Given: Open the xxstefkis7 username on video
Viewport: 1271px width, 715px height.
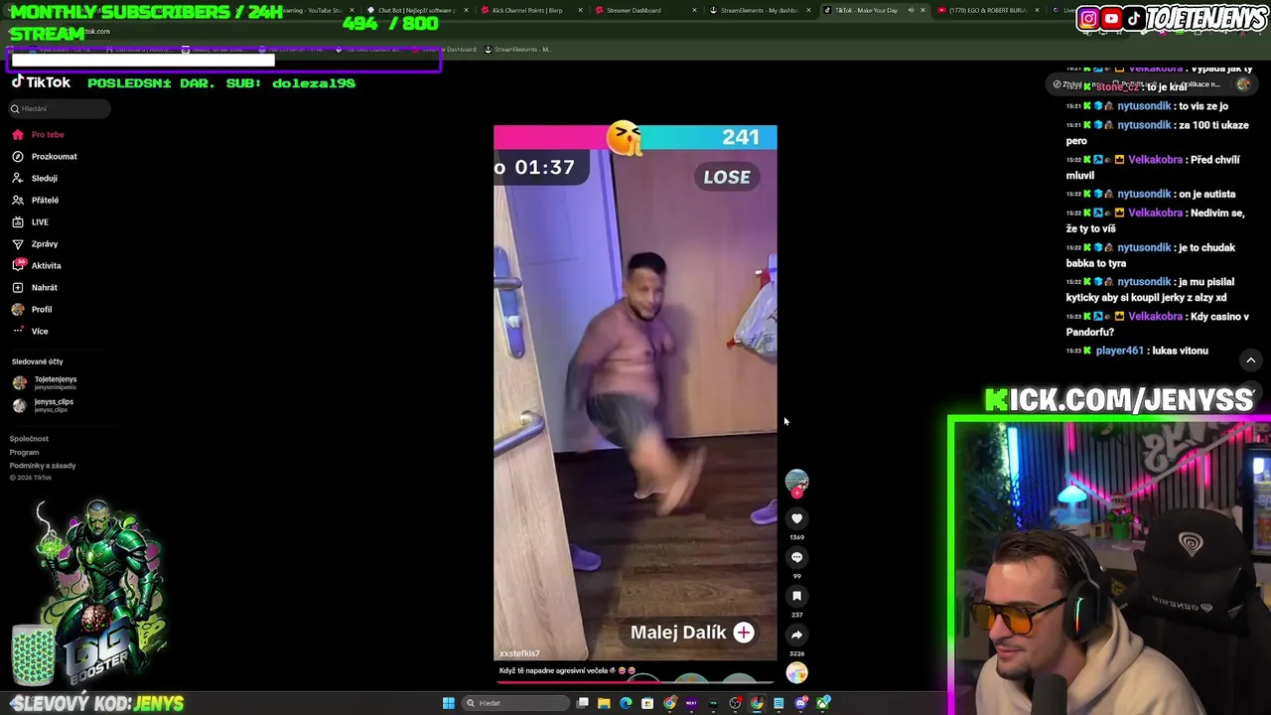Looking at the screenshot, I should (519, 653).
